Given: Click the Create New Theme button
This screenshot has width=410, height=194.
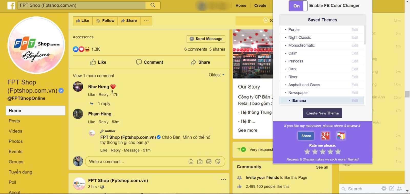Looking at the screenshot, I should [x=322, y=113].
